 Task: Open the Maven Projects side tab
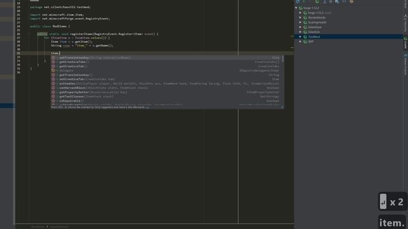pos(405,64)
